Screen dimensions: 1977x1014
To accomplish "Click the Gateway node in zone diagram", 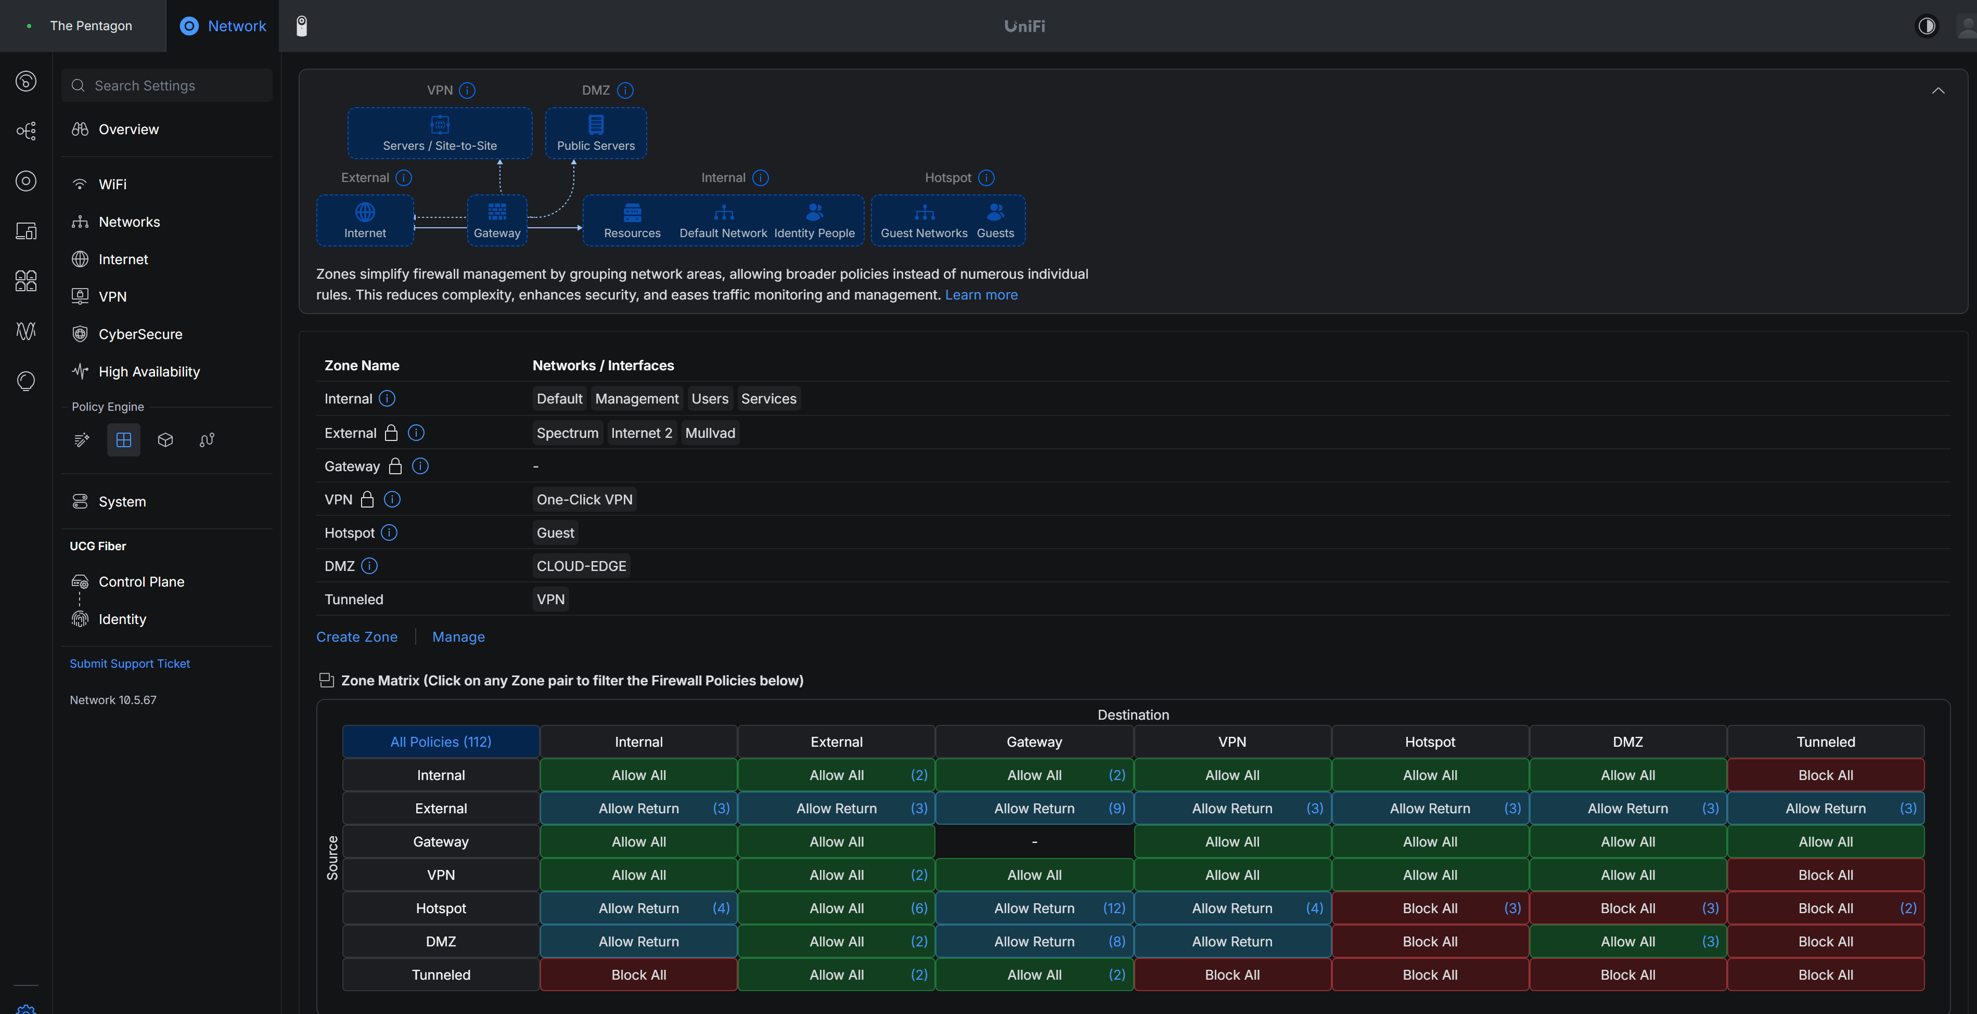I will pos(497,221).
